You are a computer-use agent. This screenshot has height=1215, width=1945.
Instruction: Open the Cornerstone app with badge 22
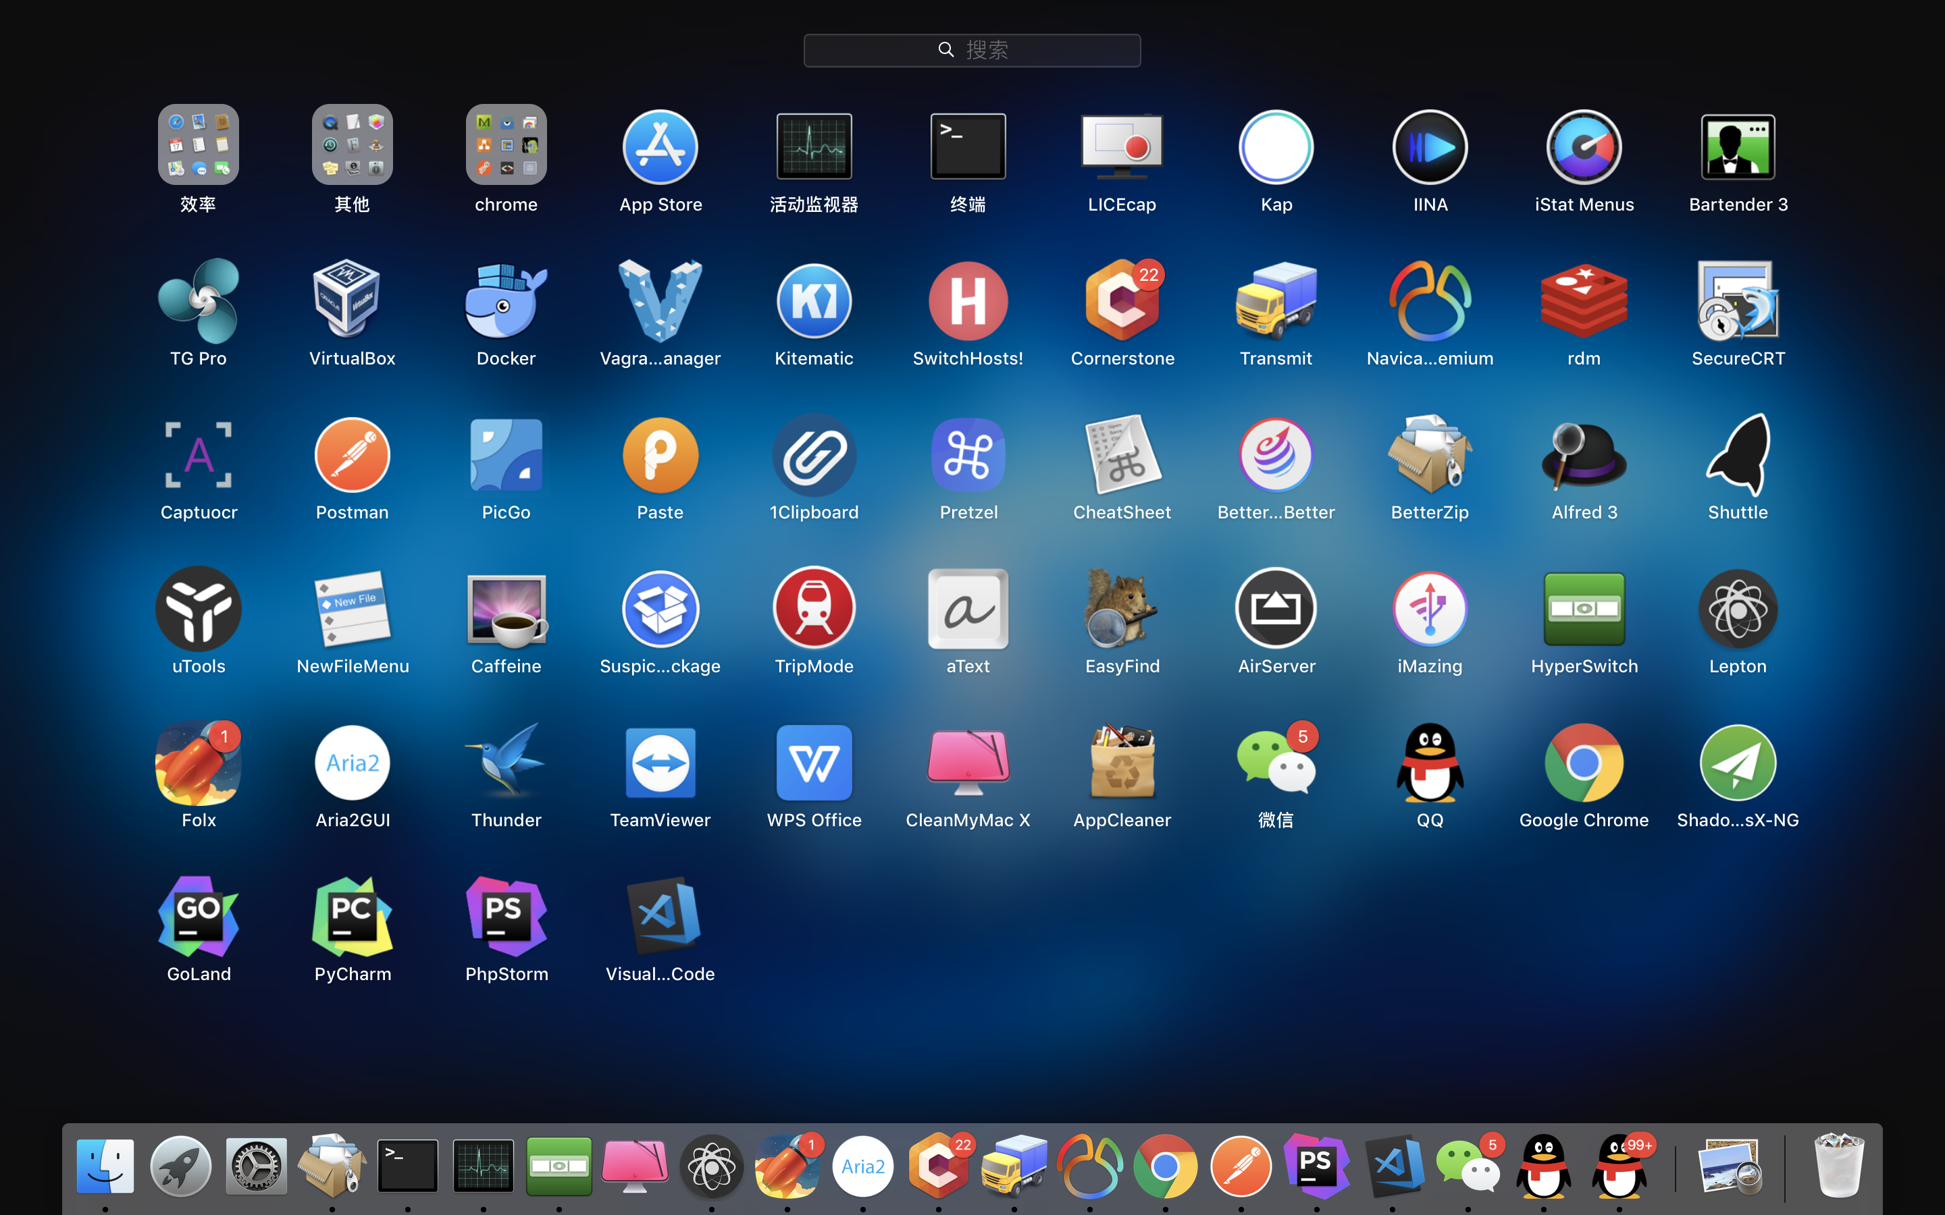(1122, 302)
